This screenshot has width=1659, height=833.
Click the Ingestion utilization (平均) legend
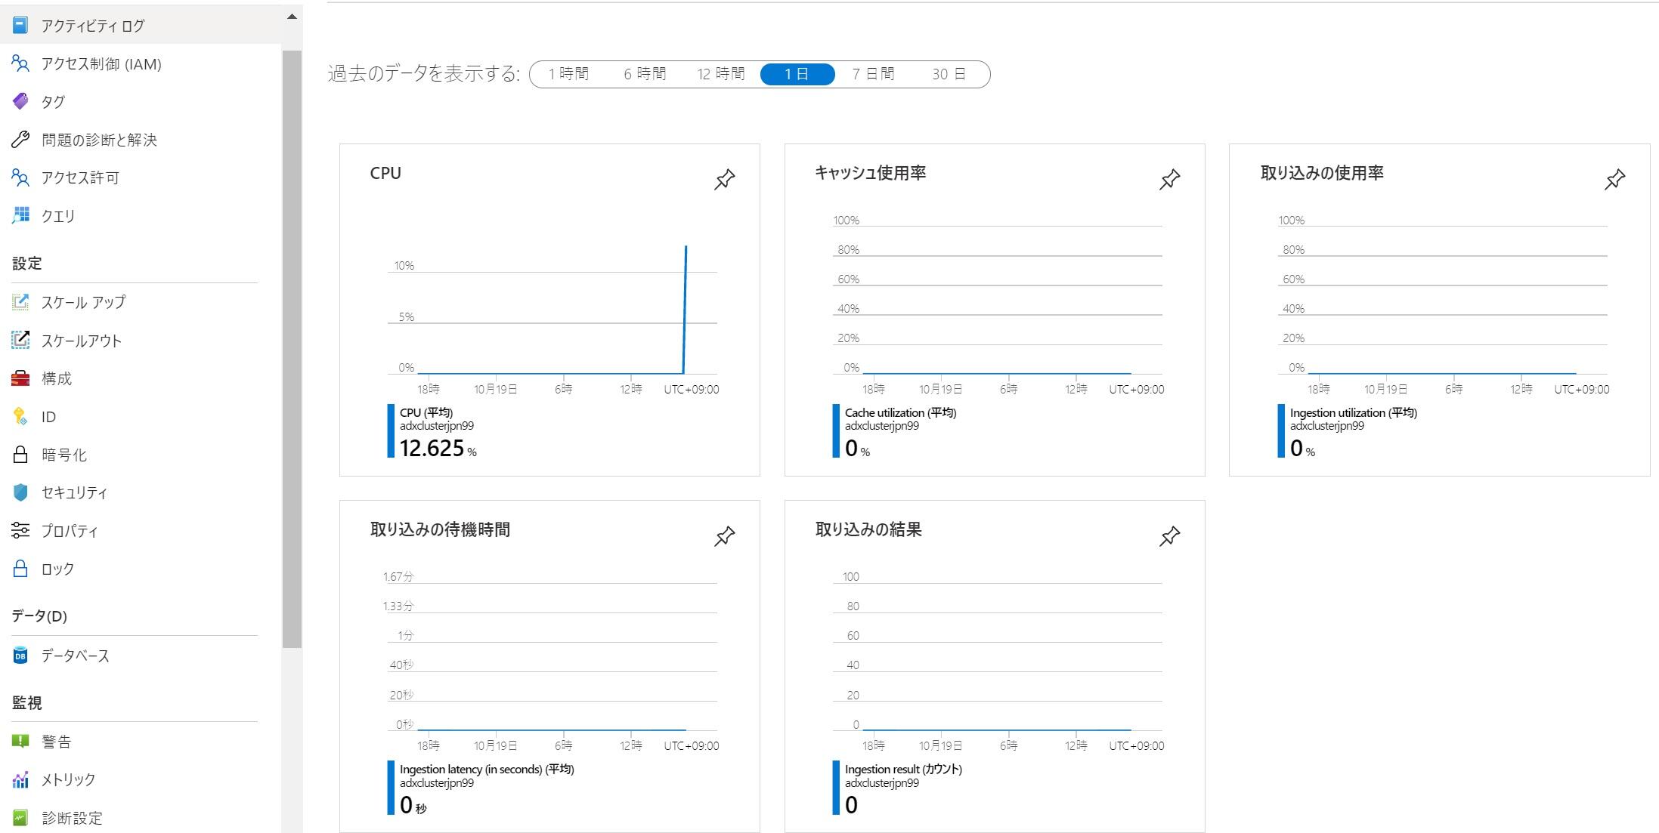(1353, 412)
